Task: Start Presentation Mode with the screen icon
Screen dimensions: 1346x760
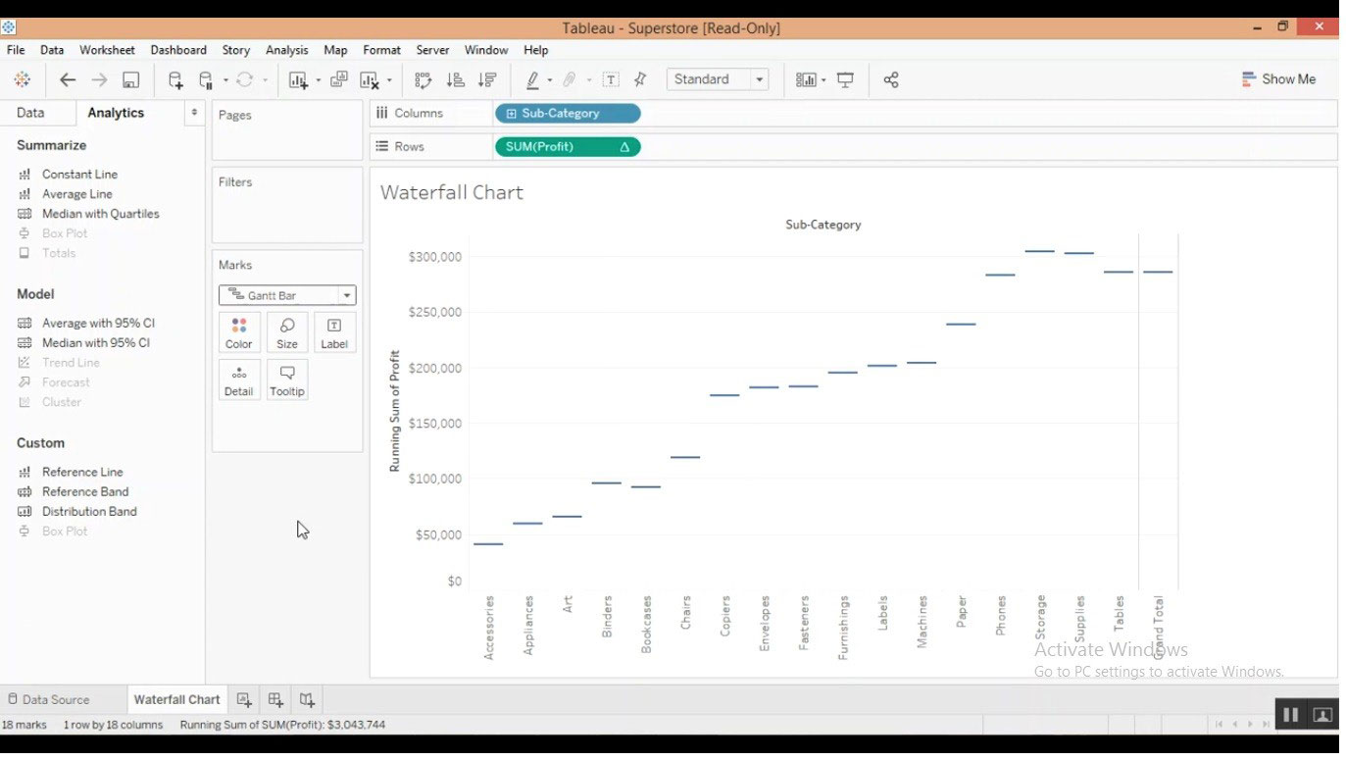Action: pos(845,79)
